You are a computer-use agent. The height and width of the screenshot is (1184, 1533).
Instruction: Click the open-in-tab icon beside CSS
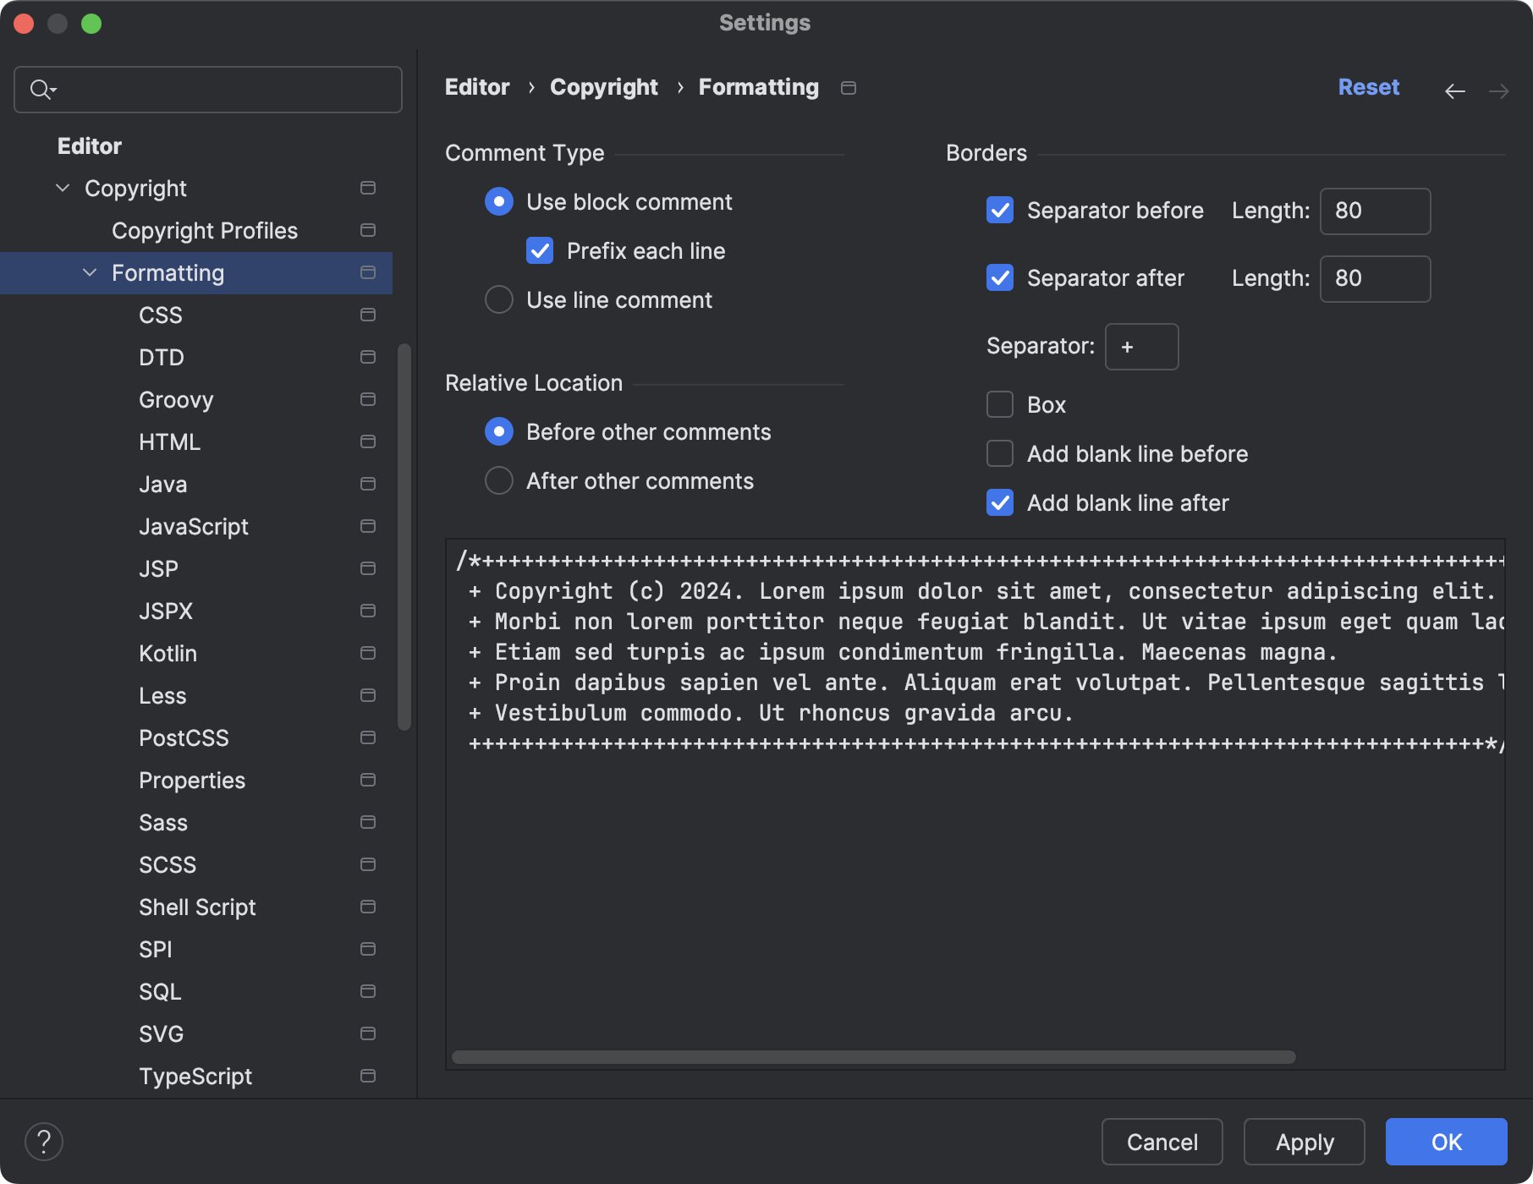point(368,315)
